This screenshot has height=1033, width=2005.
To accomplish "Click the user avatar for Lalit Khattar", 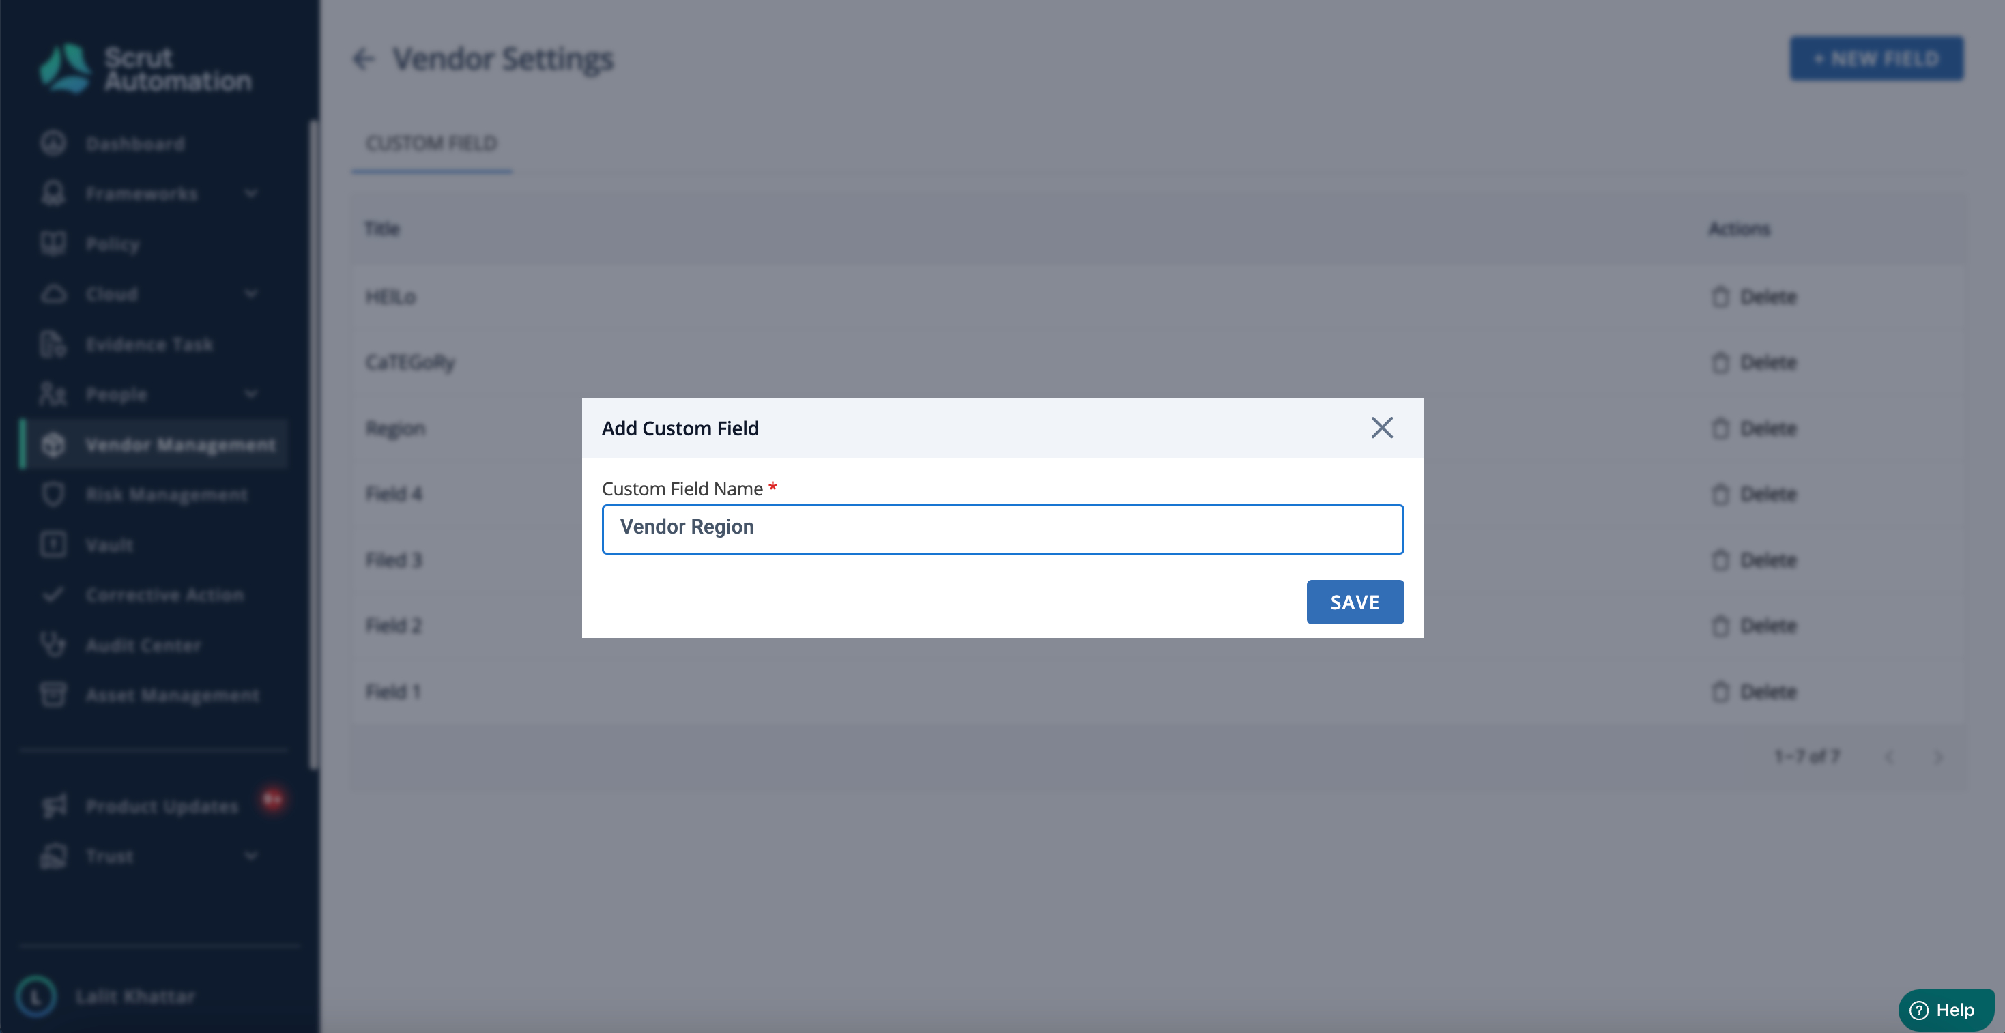I will (35, 996).
